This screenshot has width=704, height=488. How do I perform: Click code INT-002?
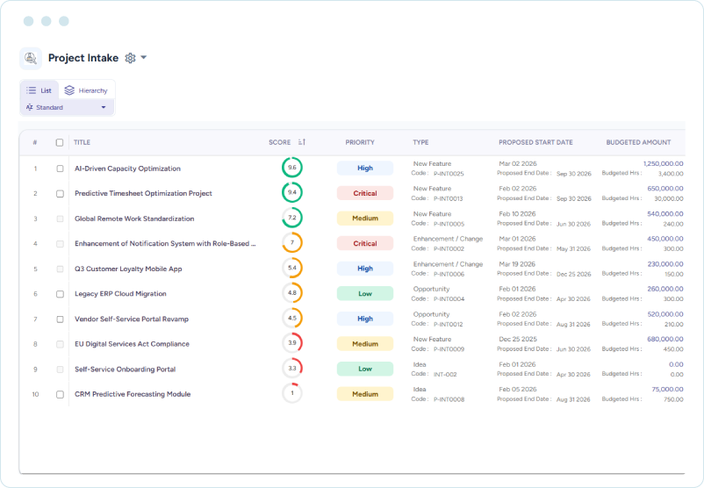(445, 375)
